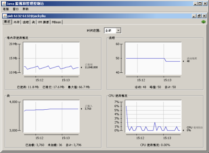Switch to the 线程 tab

[x=25, y=22]
